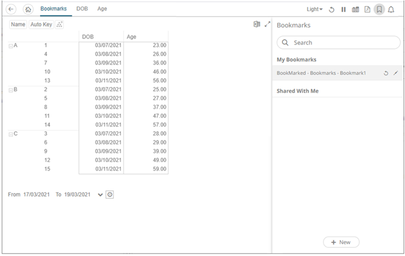
Task: Expand the date range chevron dropdown
Action: click(100, 195)
